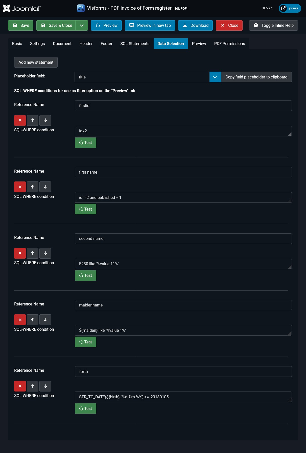Download the PDF
Image resolution: width=306 pixels, height=453 pixels.
[x=195, y=26]
